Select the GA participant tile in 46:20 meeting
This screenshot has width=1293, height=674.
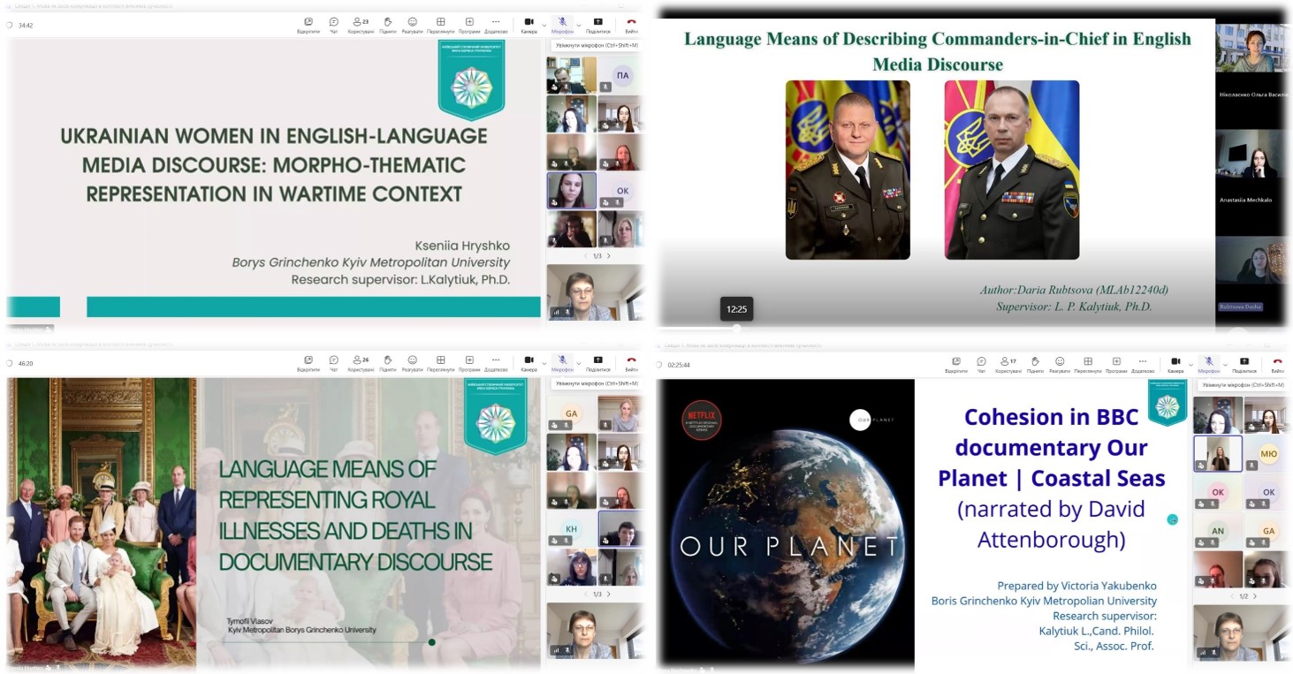[571, 413]
